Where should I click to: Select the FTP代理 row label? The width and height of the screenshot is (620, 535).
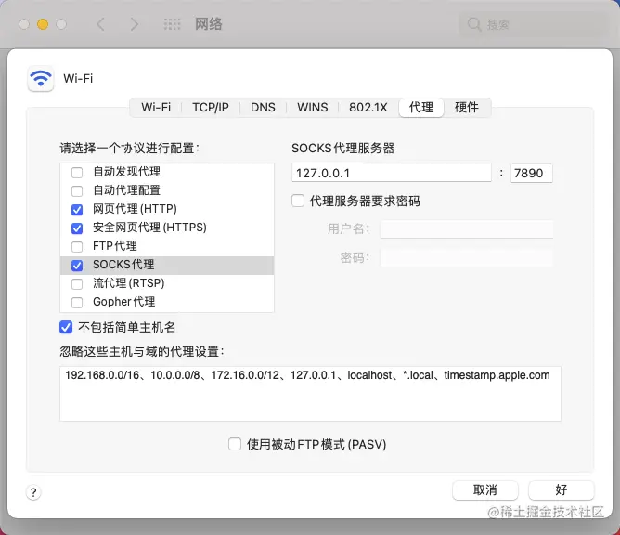(x=115, y=246)
